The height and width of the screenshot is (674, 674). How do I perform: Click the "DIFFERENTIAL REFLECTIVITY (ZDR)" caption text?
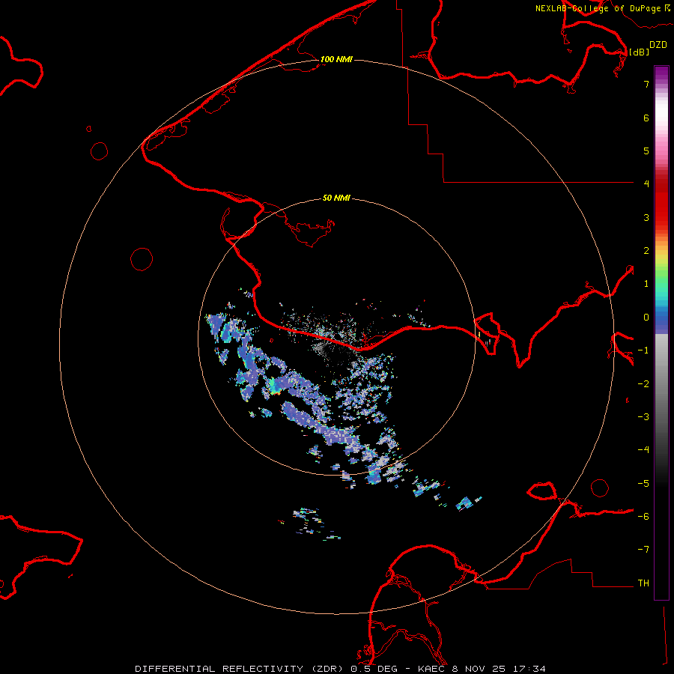click(240, 669)
